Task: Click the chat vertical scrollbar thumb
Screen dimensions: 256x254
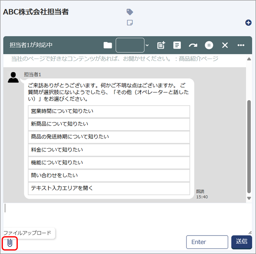Action: click(249, 147)
